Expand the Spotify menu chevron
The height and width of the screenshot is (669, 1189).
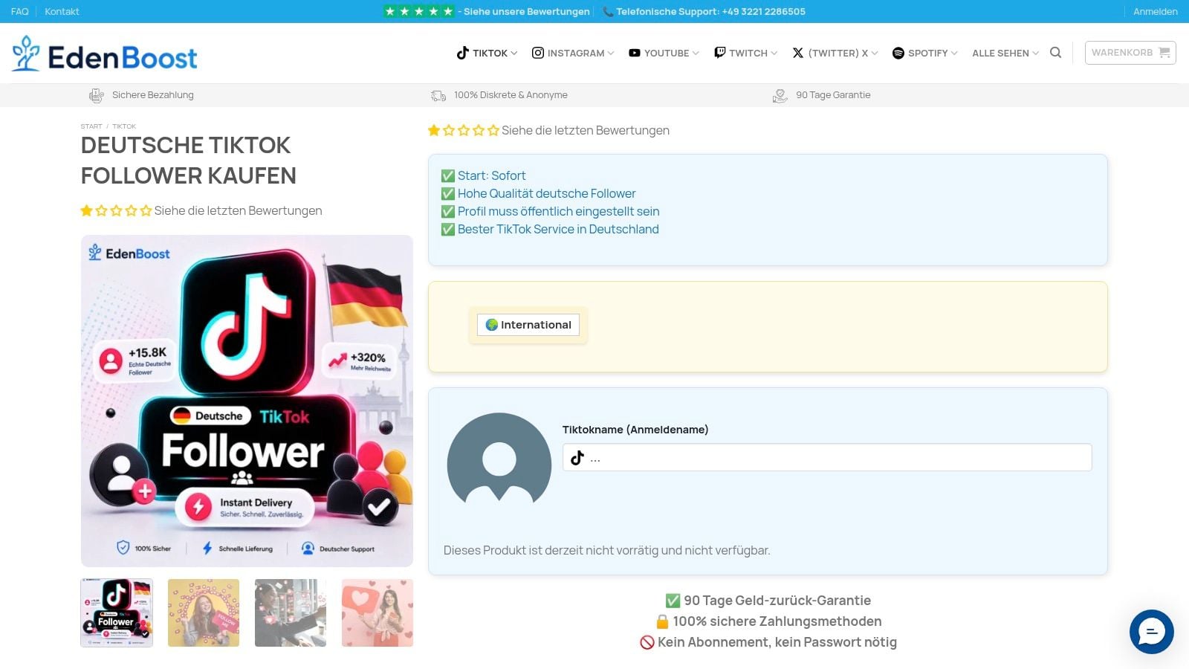coord(954,53)
